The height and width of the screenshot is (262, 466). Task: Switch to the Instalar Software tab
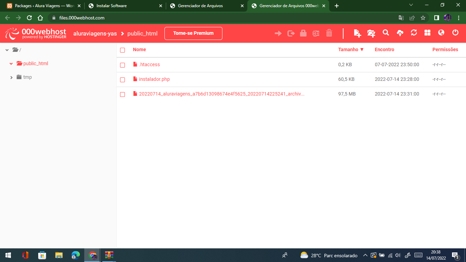click(126, 6)
